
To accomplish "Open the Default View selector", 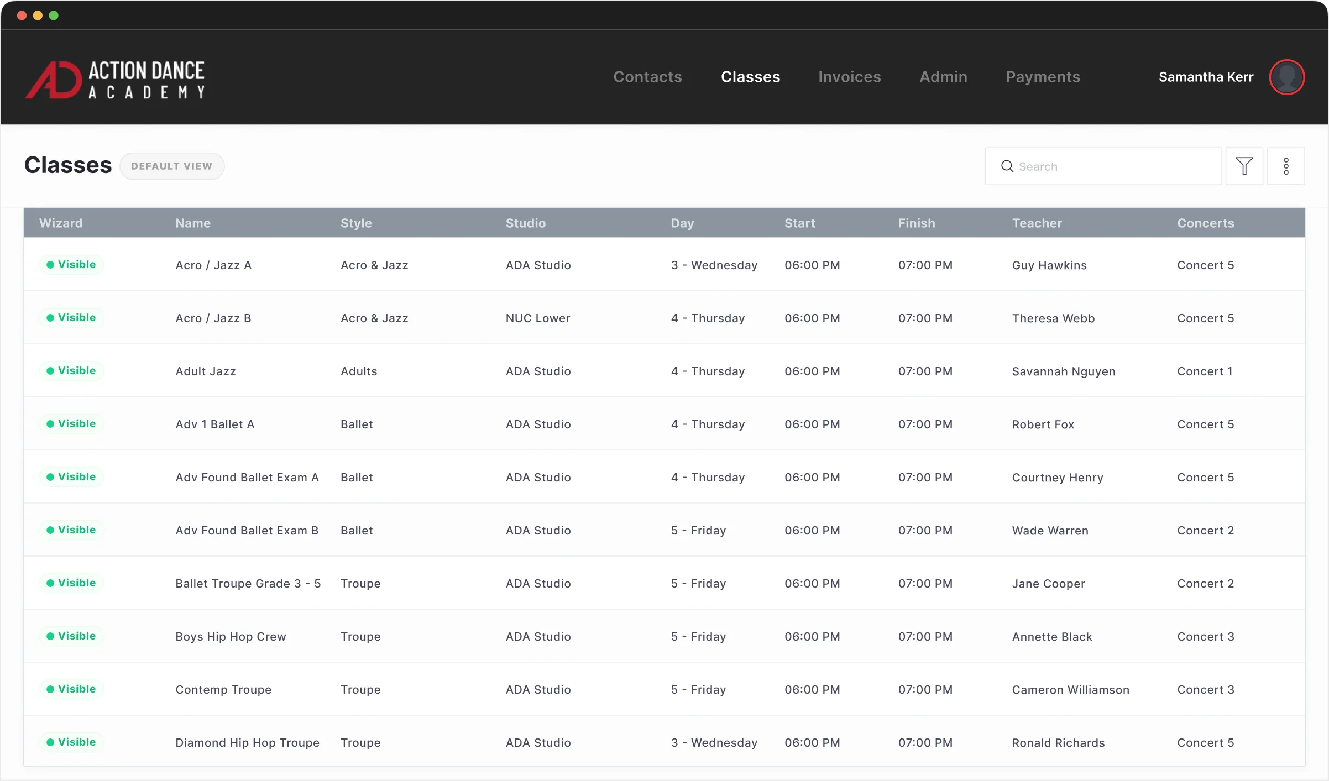I will point(171,166).
